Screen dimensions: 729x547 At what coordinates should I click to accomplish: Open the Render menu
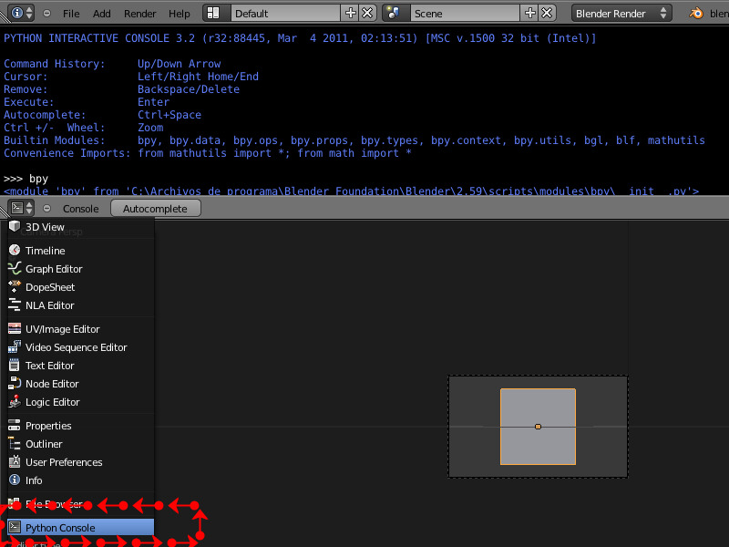click(x=140, y=14)
